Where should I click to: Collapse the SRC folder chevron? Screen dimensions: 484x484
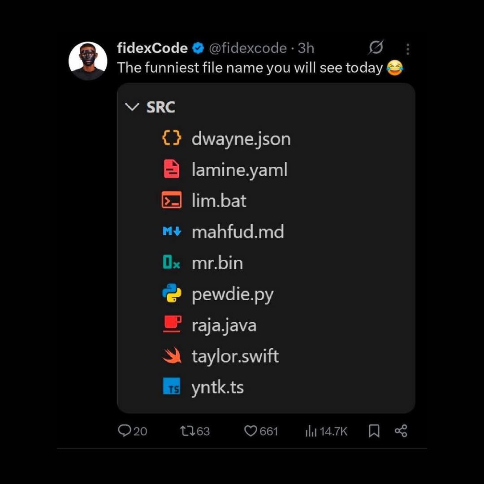tap(132, 107)
